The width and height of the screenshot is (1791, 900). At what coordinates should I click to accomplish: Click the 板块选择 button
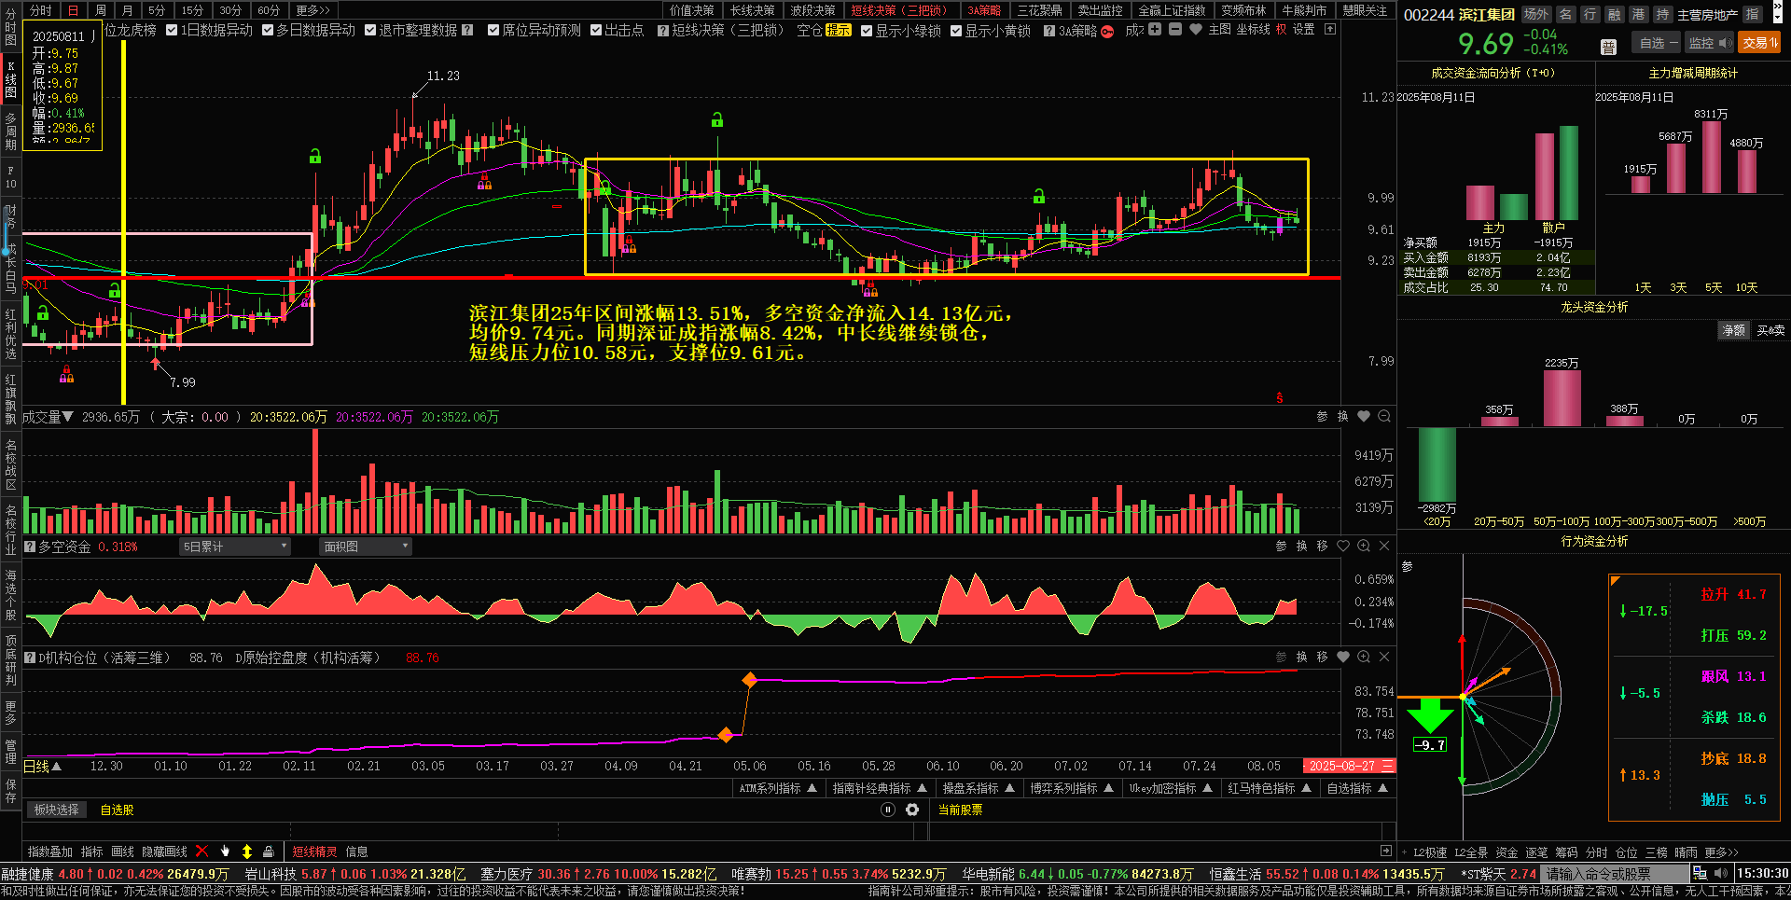(x=57, y=810)
